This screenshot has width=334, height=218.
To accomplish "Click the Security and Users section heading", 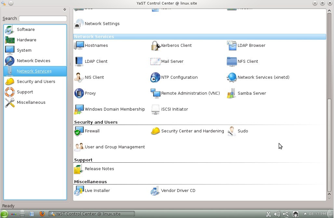I will click(x=96, y=122).
